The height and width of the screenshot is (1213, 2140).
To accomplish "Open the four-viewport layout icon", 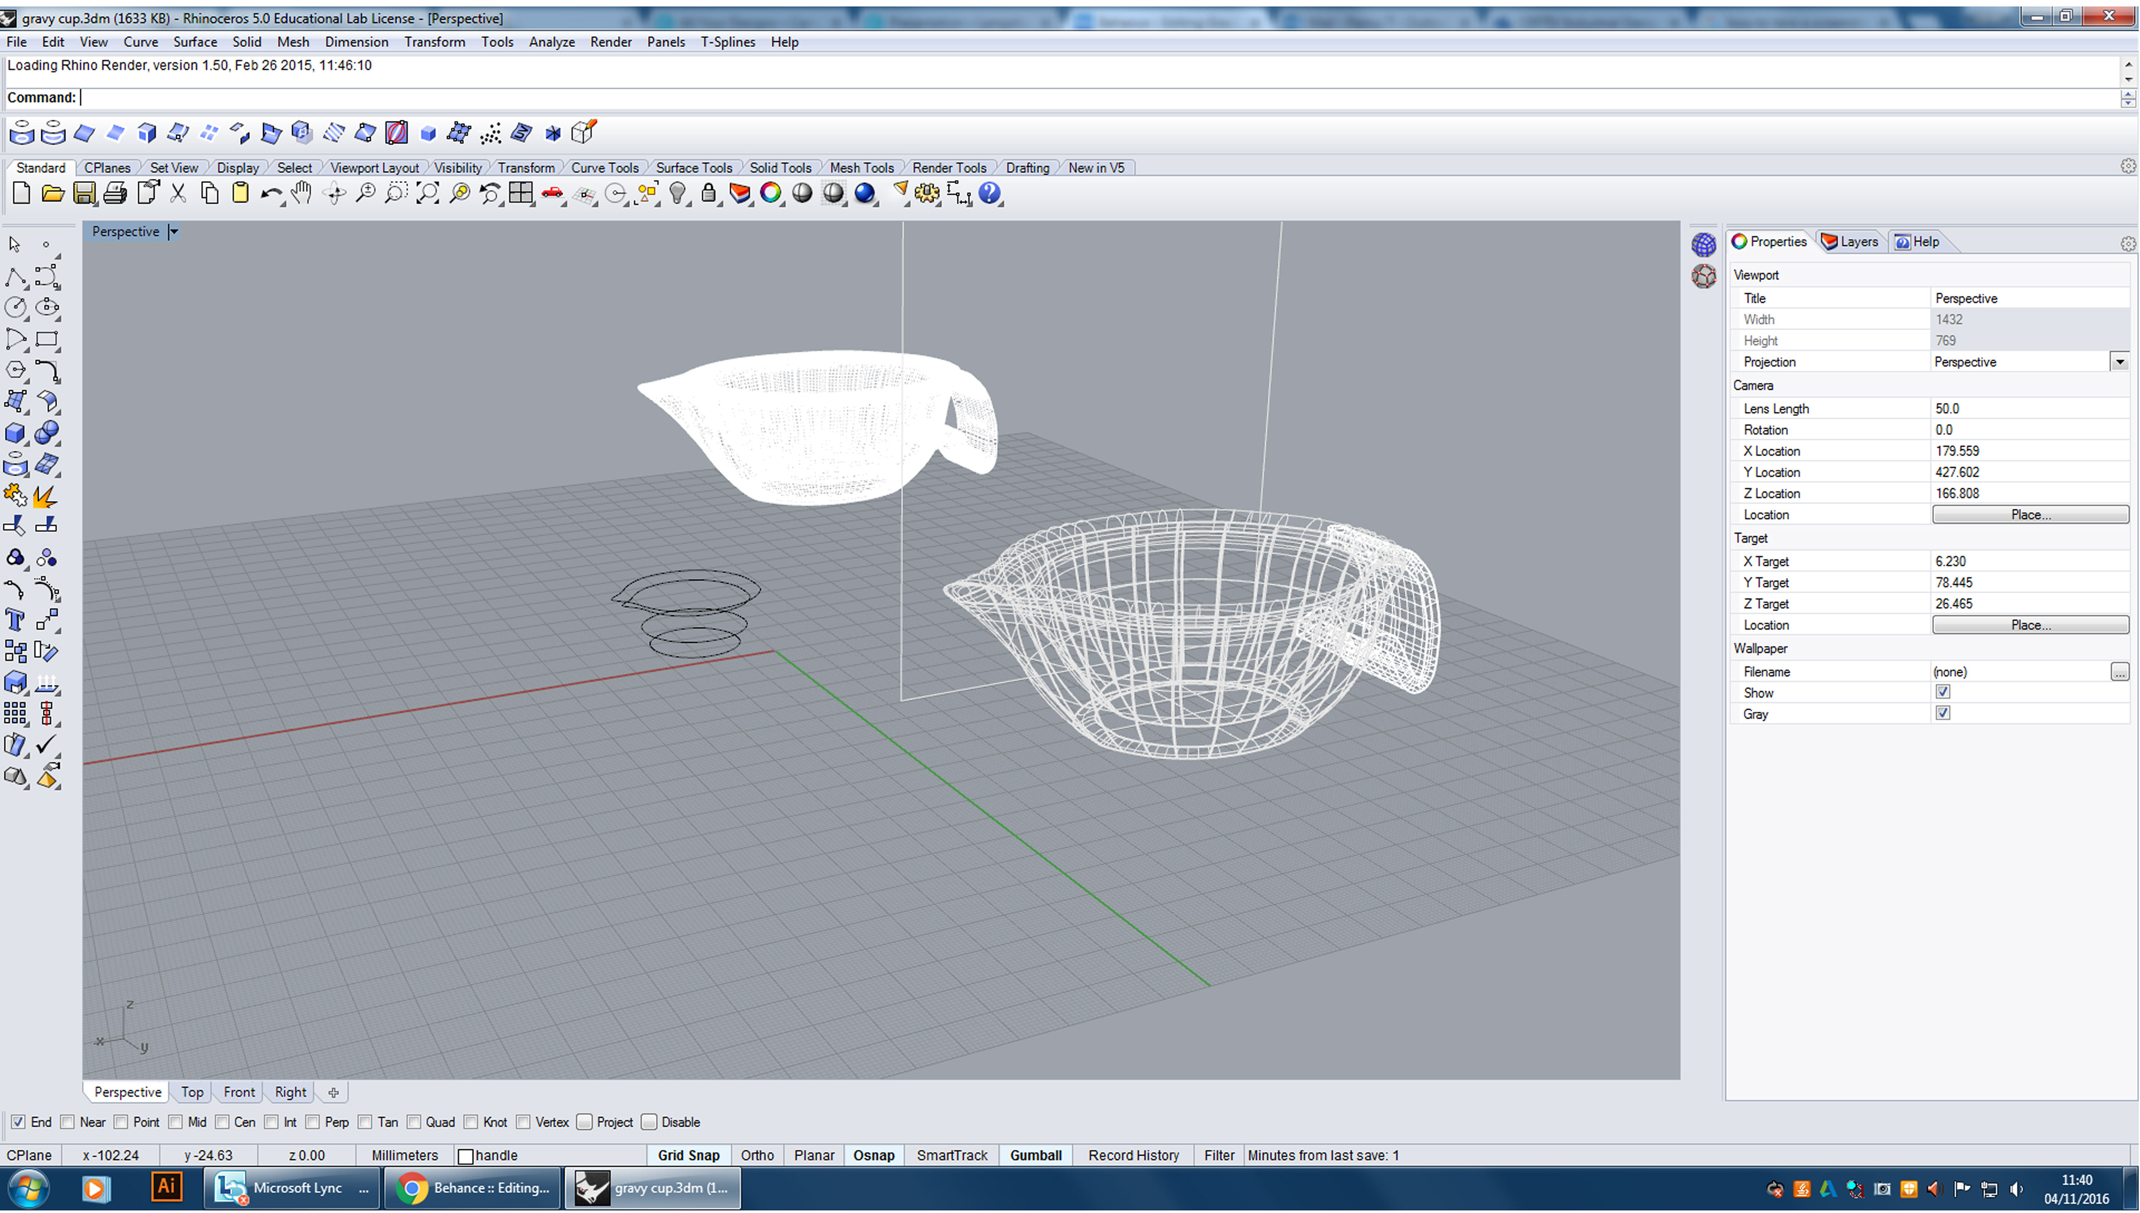I will pos(521,193).
